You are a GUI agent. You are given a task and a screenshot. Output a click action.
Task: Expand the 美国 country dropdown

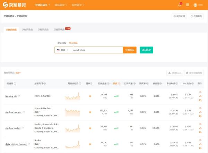(62, 50)
